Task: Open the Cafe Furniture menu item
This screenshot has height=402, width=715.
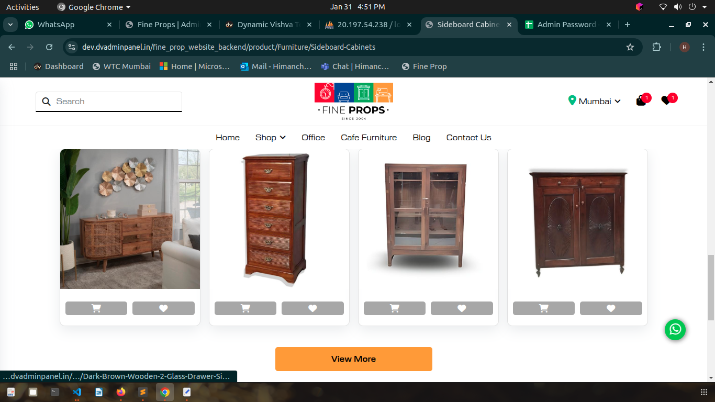Action: [x=369, y=138]
